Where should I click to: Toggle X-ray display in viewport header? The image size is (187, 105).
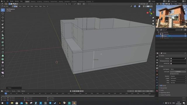(144, 6)
